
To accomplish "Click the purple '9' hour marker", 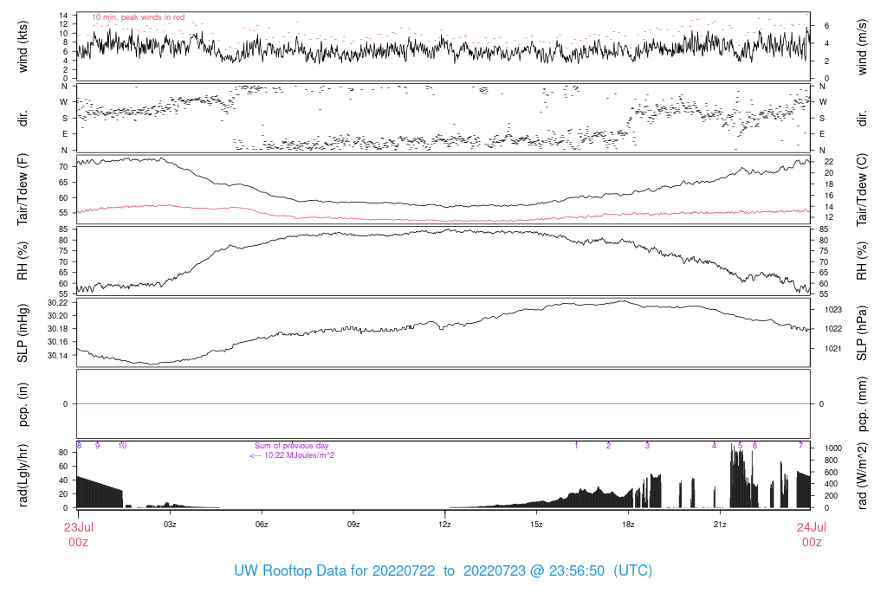I will click(x=97, y=446).
